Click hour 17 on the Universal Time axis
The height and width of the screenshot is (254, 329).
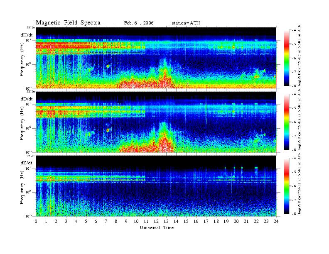(x=206, y=222)
